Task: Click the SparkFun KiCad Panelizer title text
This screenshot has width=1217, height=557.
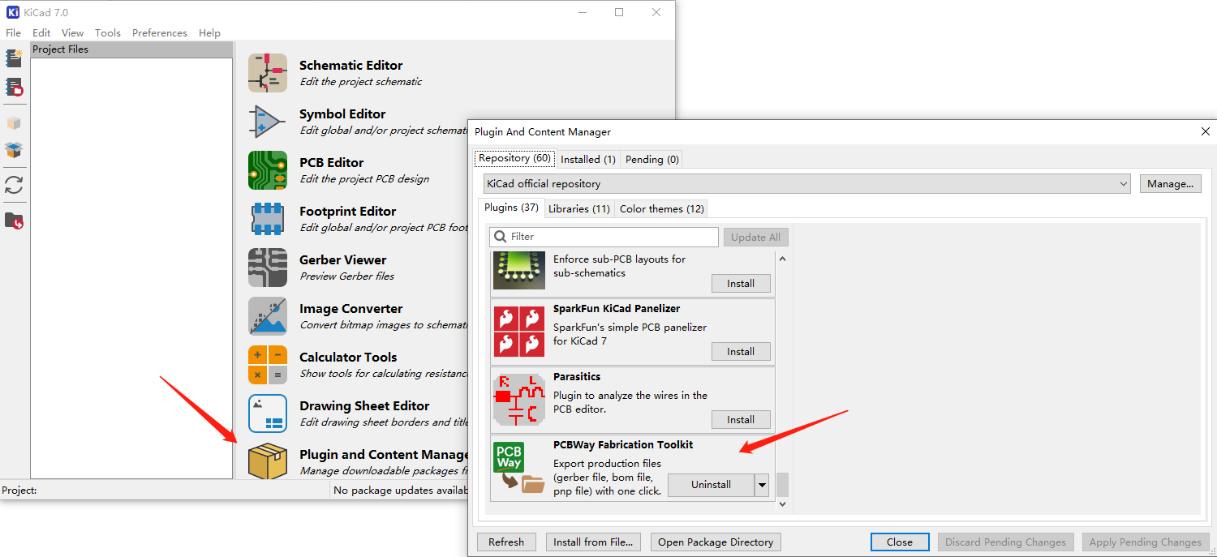Action: pos(617,309)
